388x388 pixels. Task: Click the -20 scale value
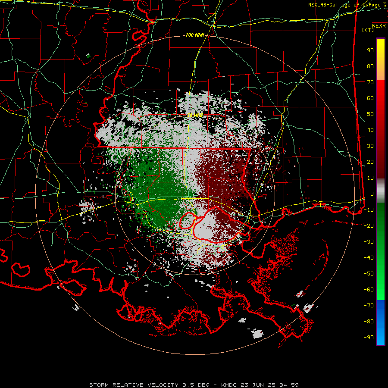[x=369, y=225]
